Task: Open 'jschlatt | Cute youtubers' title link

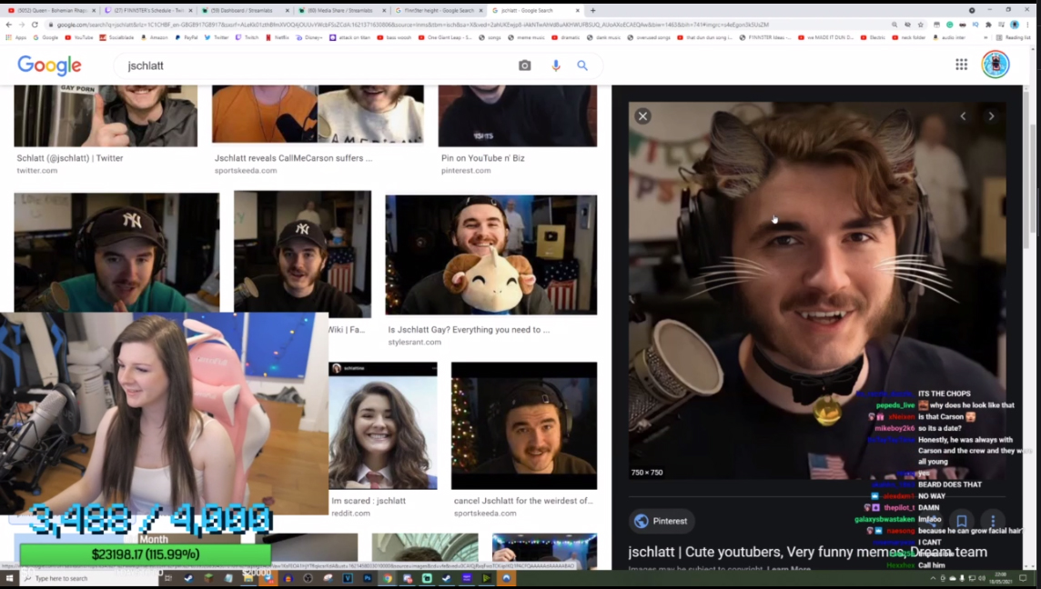Action: (x=807, y=552)
